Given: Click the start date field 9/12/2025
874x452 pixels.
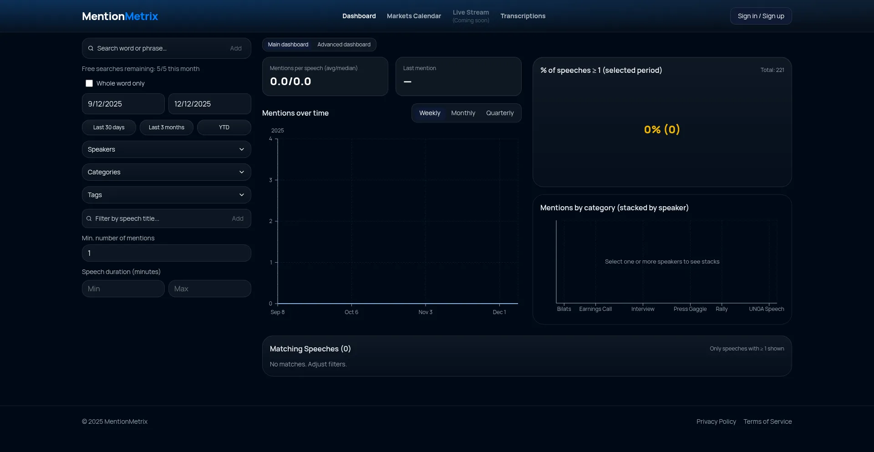Looking at the screenshot, I should coord(123,104).
